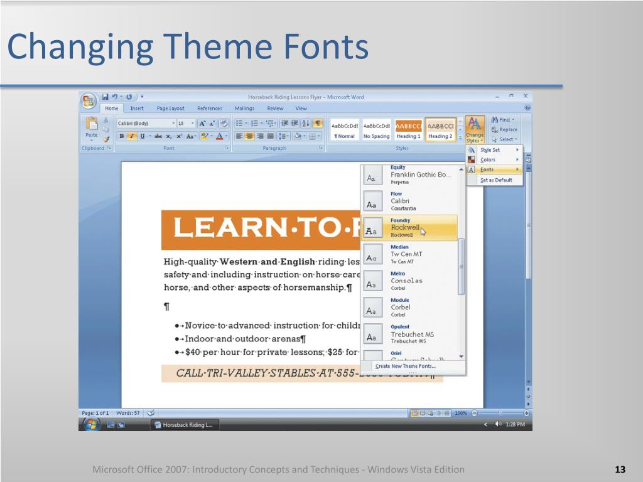Click Create New Theme Fonts
Image resolution: width=643 pixels, height=482 pixels.
pyautogui.click(x=405, y=366)
